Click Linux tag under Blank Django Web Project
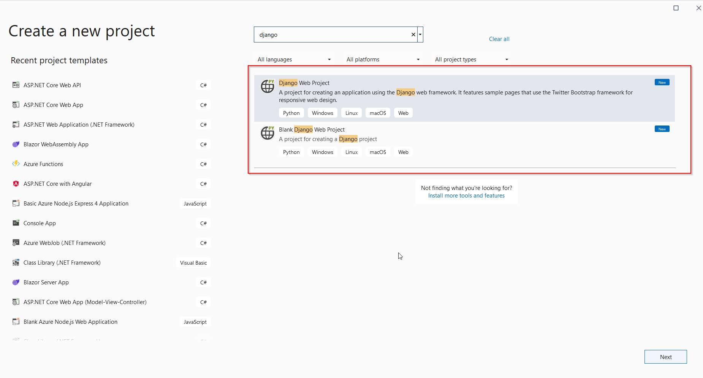Image resolution: width=703 pixels, height=378 pixels. (351, 152)
